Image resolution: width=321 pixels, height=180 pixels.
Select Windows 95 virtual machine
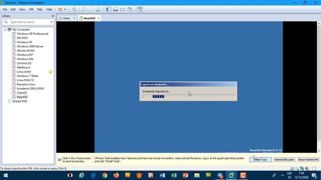[x=25, y=42]
